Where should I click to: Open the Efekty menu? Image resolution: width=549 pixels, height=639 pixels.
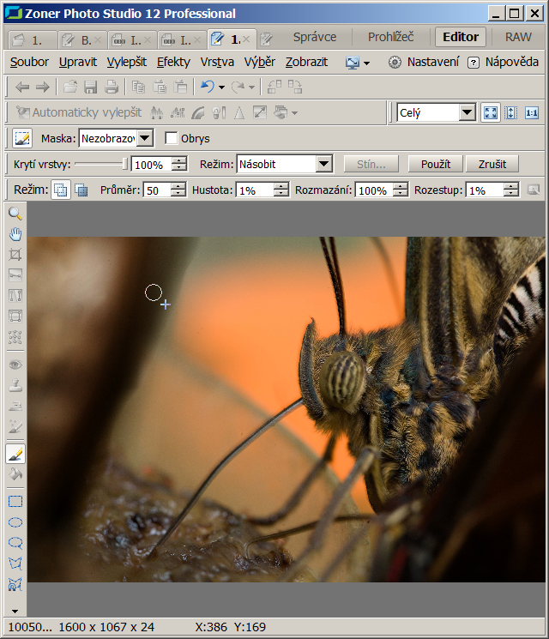click(173, 62)
